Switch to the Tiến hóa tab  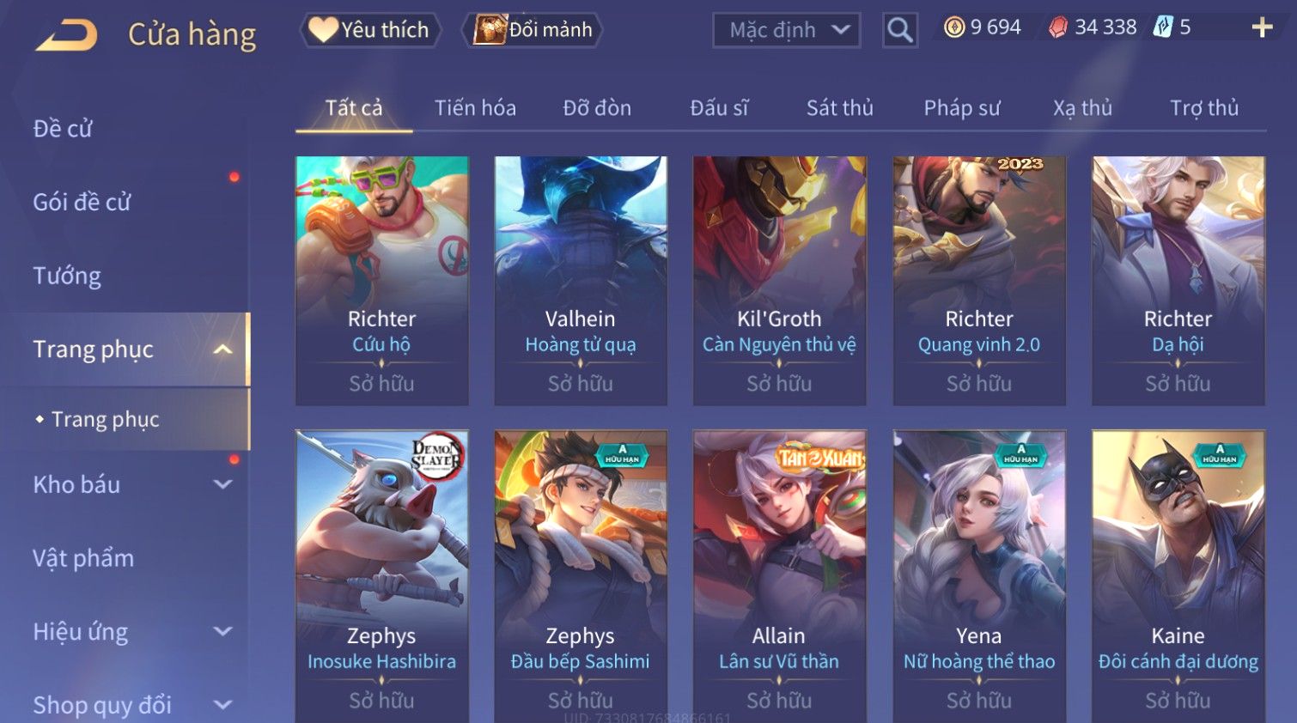coord(475,108)
